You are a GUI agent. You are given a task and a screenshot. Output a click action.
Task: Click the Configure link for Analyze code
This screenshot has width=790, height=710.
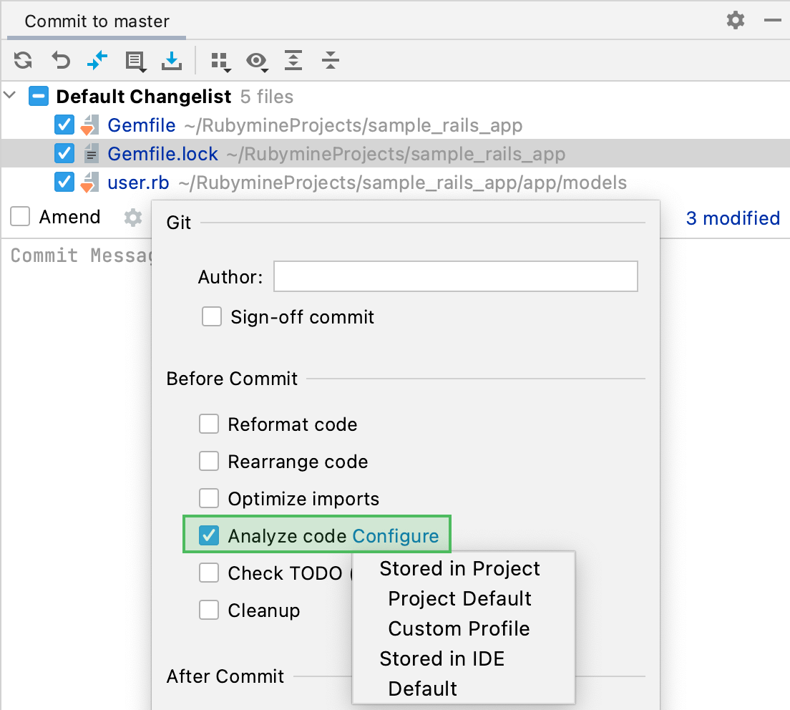(x=397, y=535)
